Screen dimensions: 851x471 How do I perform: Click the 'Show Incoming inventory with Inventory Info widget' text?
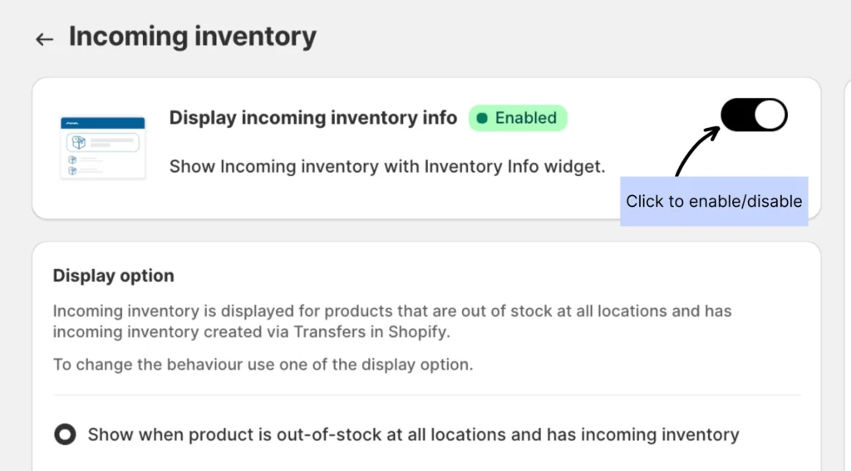coord(386,166)
